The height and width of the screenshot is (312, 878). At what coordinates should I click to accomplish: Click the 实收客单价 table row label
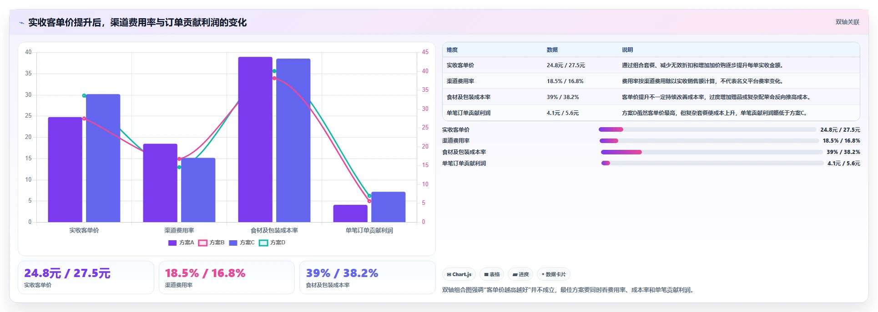pos(460,65)
